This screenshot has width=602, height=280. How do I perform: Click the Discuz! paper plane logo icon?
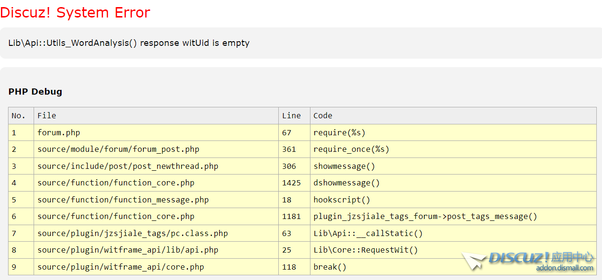point(474,261)
